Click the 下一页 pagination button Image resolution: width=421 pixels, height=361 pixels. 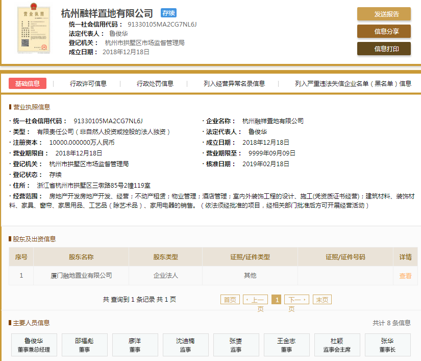tap(296, 300)
